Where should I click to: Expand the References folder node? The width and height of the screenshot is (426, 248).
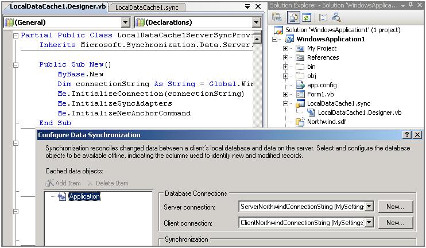tap(286, 57)
